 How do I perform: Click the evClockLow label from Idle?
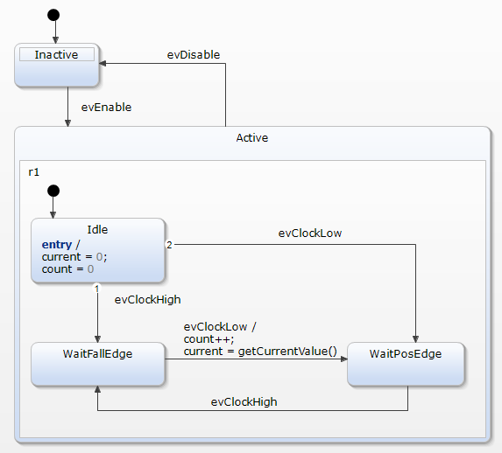coord(310,233)
